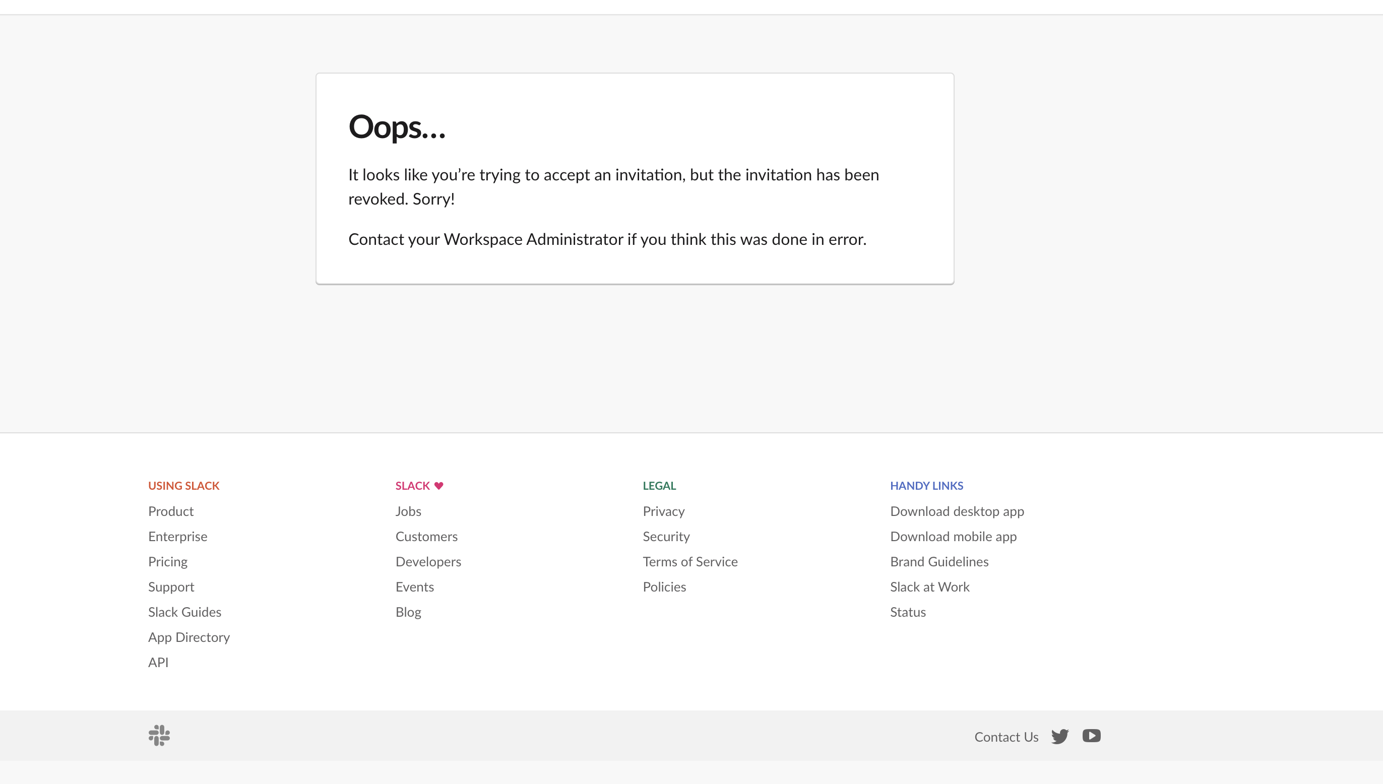Open the Enterprise footer link
This screenshot has width=1383, height=784.
pos(177,536)
